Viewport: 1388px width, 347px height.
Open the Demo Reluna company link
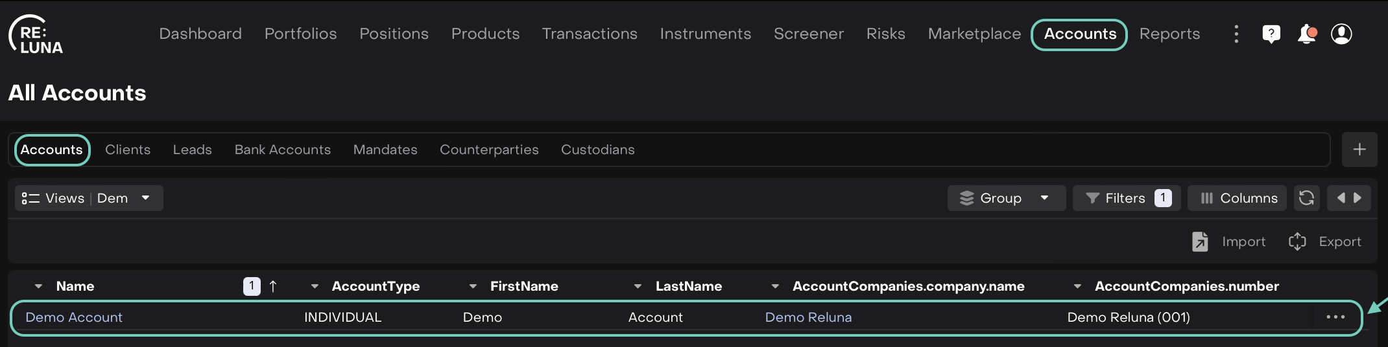(808, 317)
